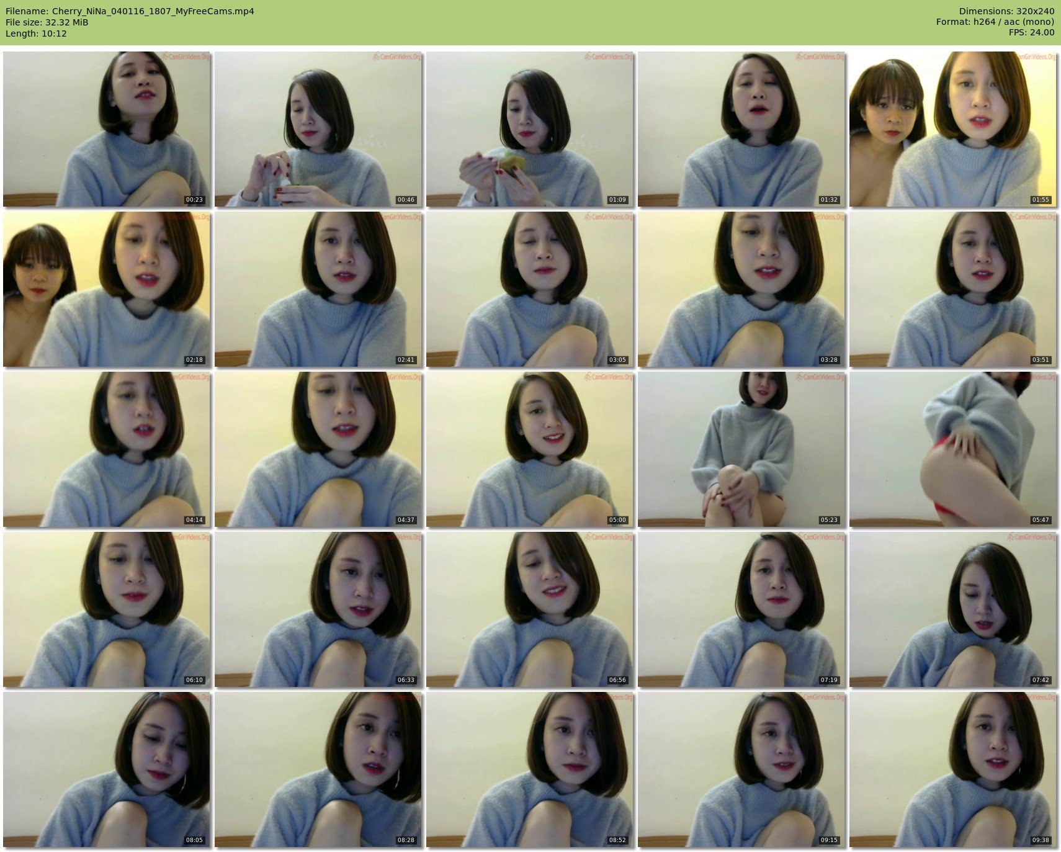The width and height of the screenshot is (1061, 852).
Task: Choose the thumbnail marked 08:05
Action: pyautogui.click(x=107, y=769)
